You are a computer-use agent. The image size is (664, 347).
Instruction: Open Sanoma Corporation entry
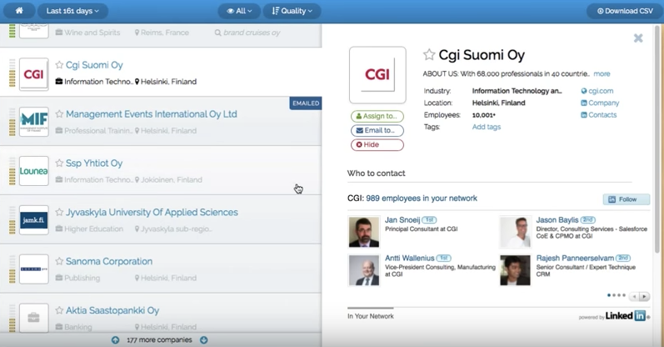(109, 261)
